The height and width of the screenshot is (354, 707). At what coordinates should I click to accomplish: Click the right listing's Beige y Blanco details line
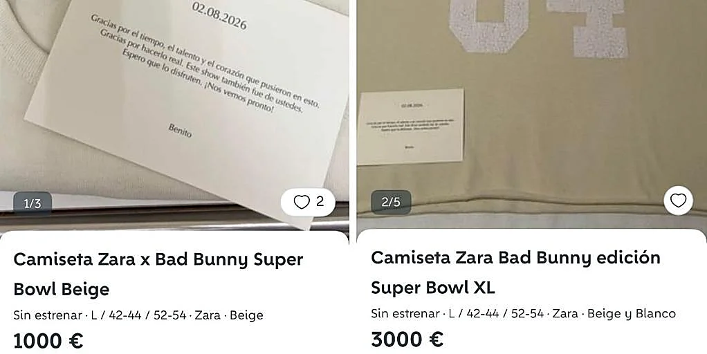[524, 313]
